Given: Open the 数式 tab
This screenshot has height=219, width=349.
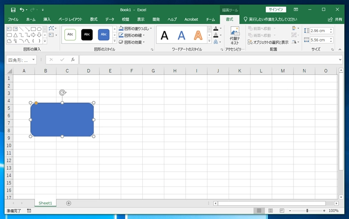Looking at the screenshot, I should (94, 19).
